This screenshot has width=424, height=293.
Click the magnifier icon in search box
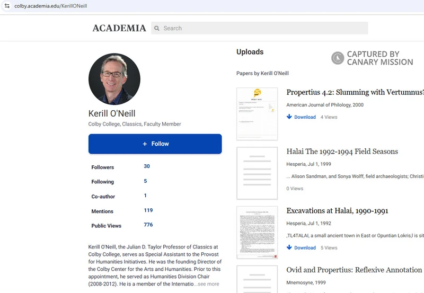156,28
